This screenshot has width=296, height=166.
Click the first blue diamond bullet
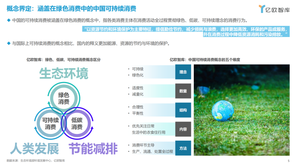[x=8, y=20]
